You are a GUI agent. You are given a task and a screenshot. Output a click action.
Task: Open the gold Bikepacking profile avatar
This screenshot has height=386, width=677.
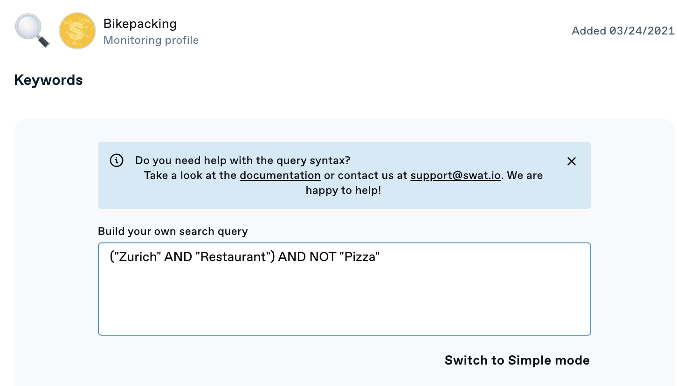(x=77, y=31)
